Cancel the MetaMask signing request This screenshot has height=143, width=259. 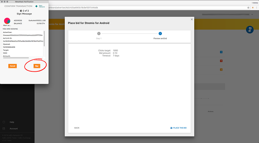[13, 66]
